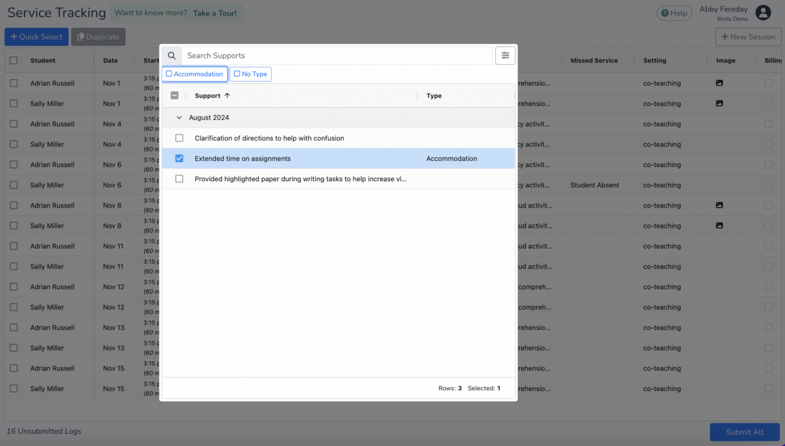Screen dimensions: 785x446
Task: Open the image icon for Adrian Russell Nov 1
Action: (x=719, y=83)
